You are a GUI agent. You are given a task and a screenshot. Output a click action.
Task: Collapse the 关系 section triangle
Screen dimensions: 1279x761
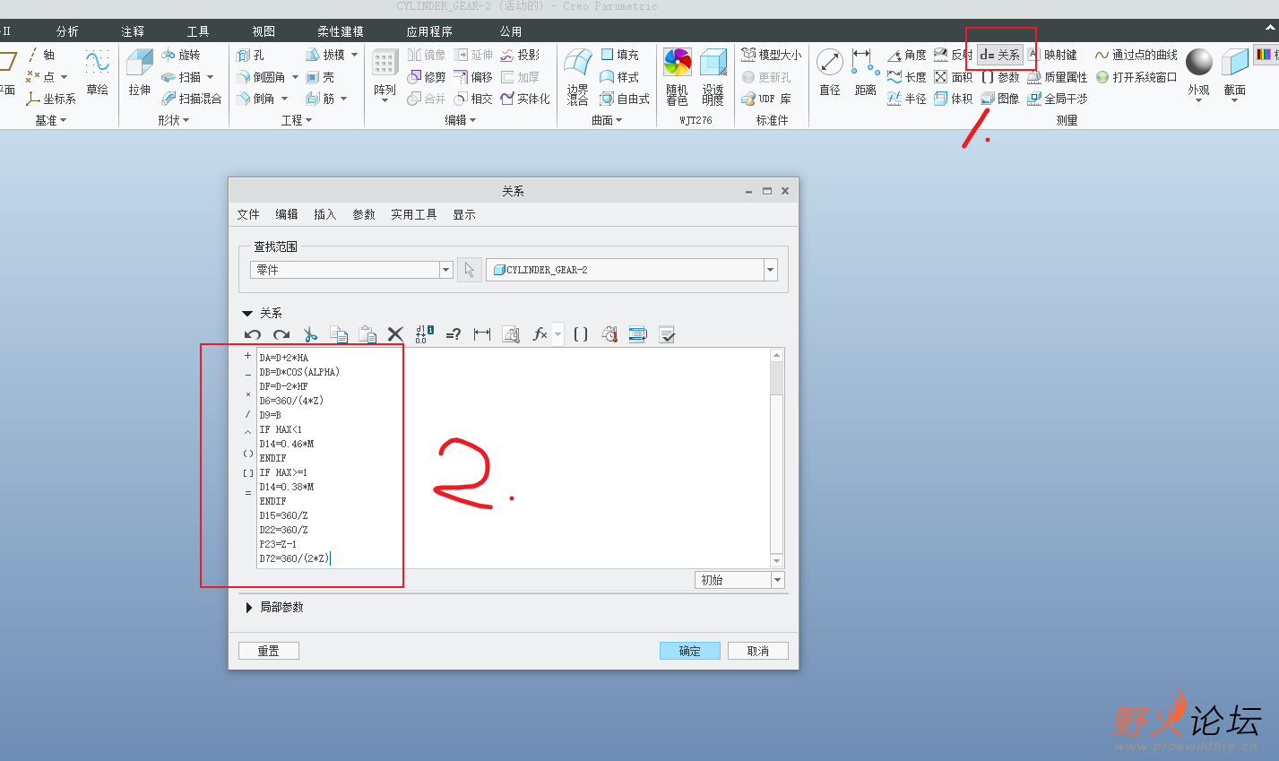pyautogui.click(x=247, y=314)
